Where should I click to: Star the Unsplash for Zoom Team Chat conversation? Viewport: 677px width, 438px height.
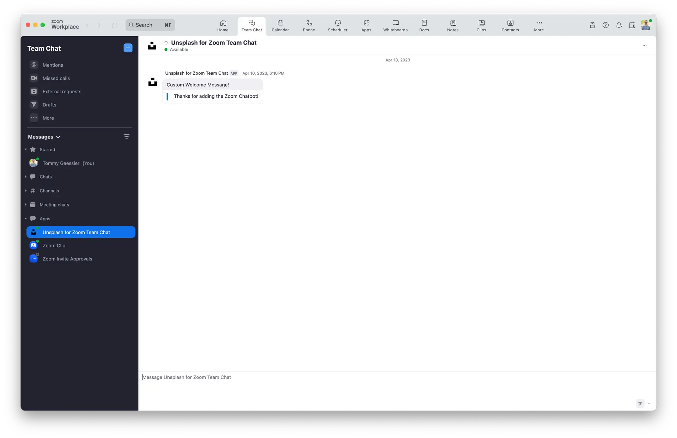click(x=166, y=43)
